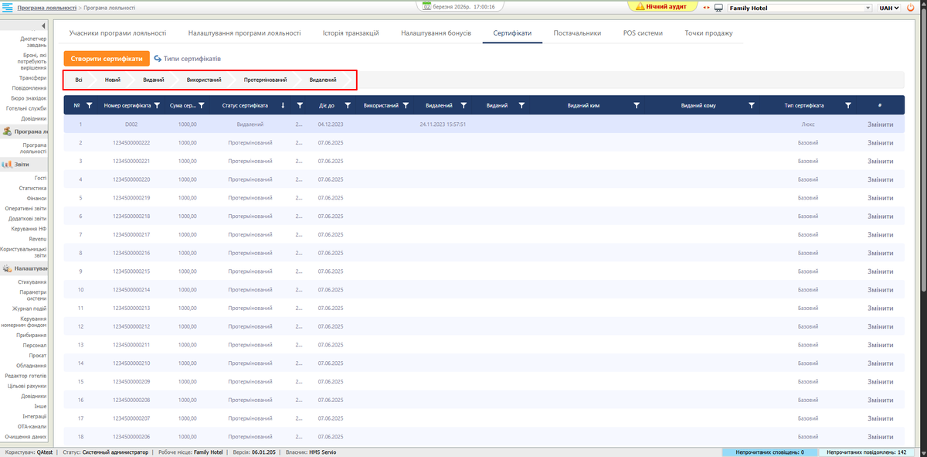Collapse the Звіти sidebar section
The image size is (927, 457).
[23, 165]
